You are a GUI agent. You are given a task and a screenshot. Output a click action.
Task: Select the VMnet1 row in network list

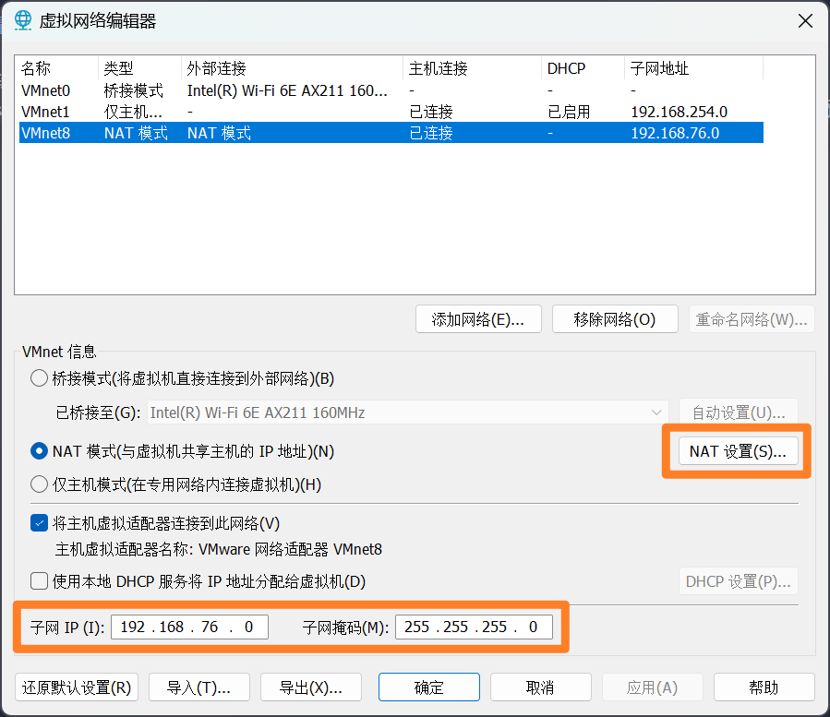click(x=391, y=112)
